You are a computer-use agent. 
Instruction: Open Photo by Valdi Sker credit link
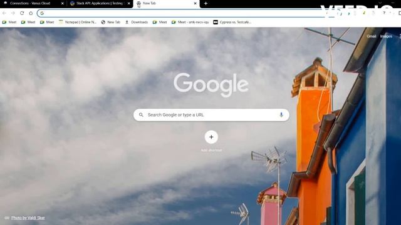click(28, 218)
